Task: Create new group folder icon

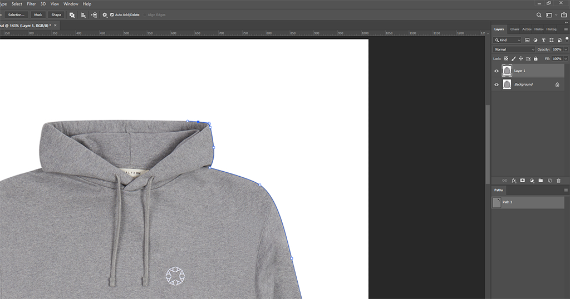Action: pyautogui.click(x=540, y=180)
